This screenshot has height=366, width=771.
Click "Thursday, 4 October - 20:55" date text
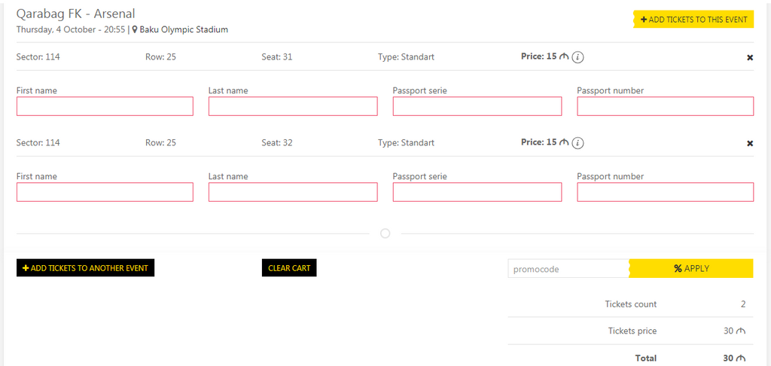(71, 29)
